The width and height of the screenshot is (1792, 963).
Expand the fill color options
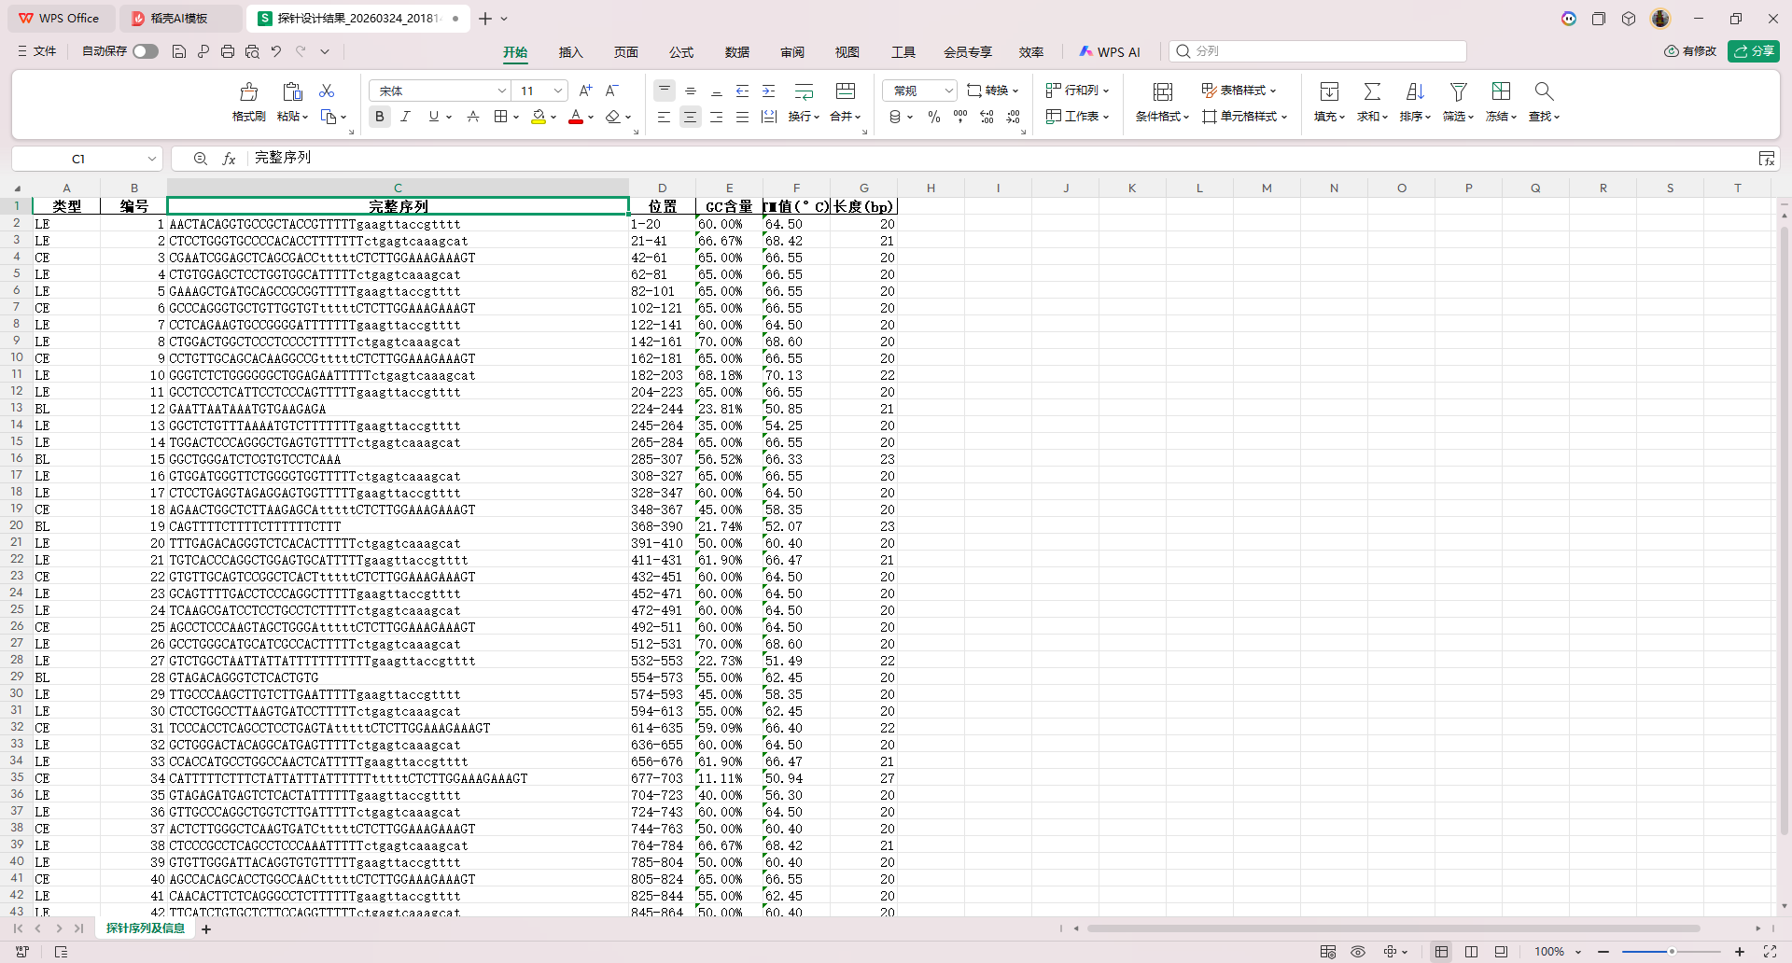point(553,117)
